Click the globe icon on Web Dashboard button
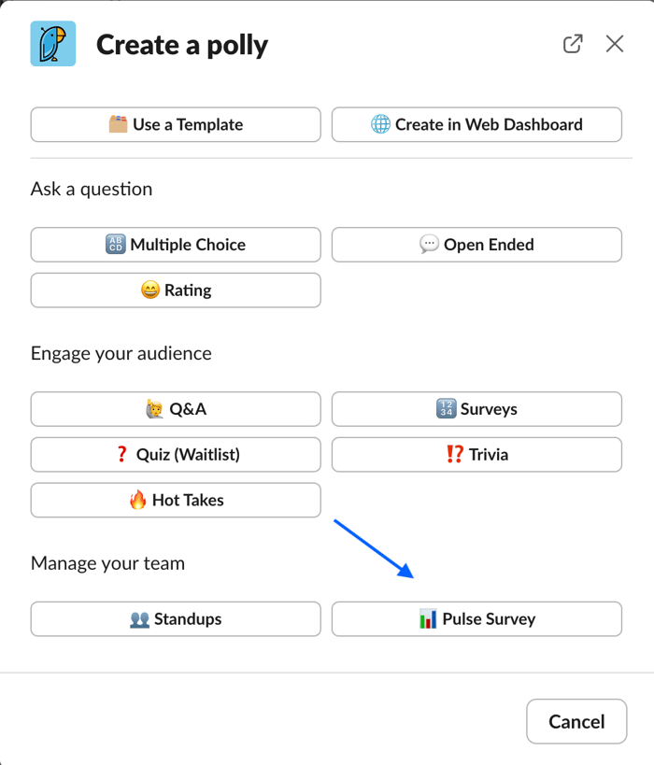Image resolution: width=654 pixels, height=765 pixels. pyautogui.click(x=380, y=124)
